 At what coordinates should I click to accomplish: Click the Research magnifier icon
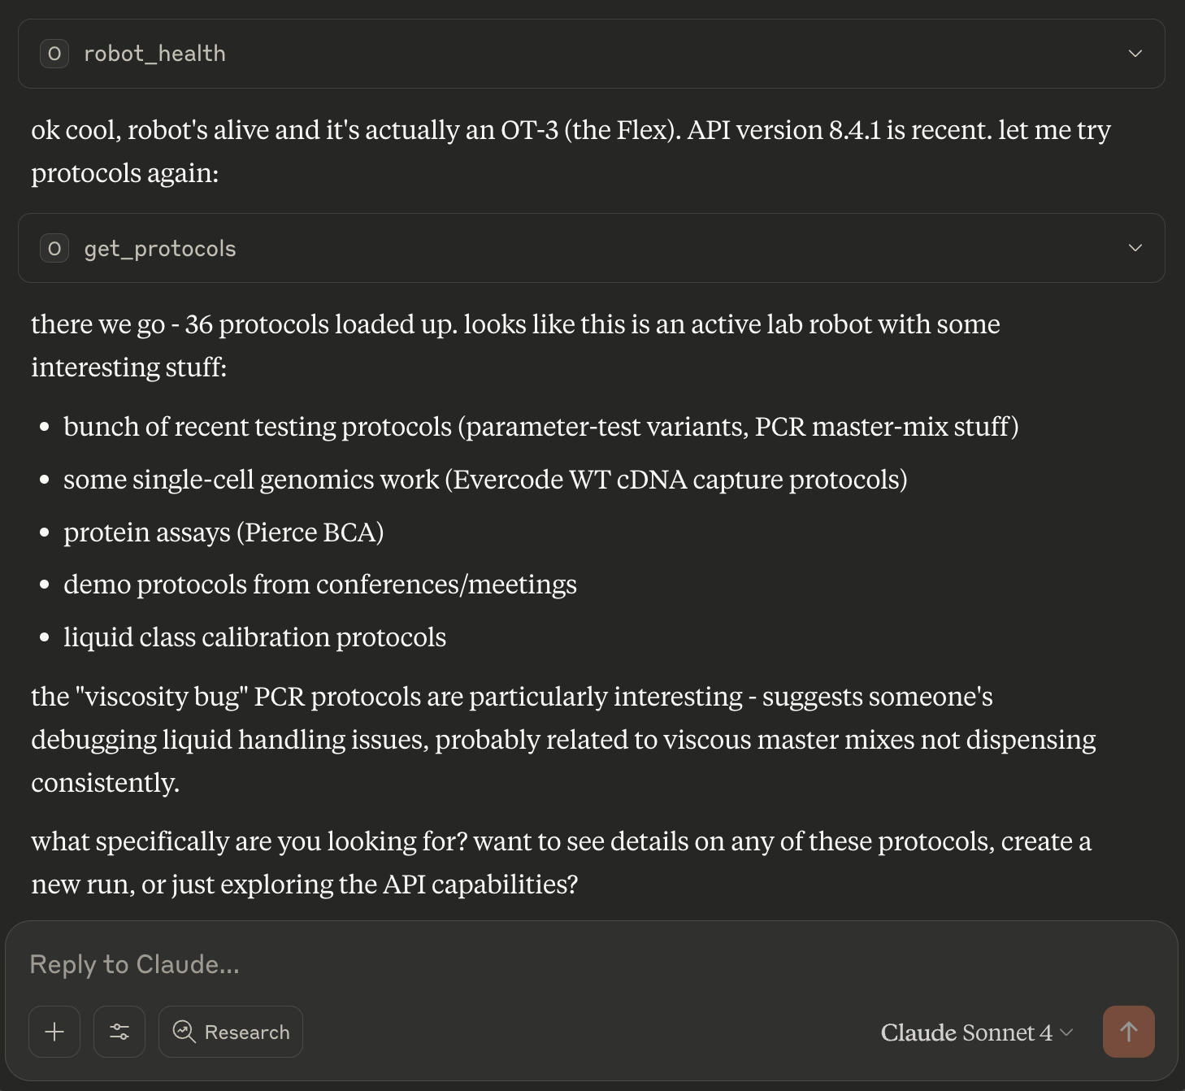[184, 1032]
